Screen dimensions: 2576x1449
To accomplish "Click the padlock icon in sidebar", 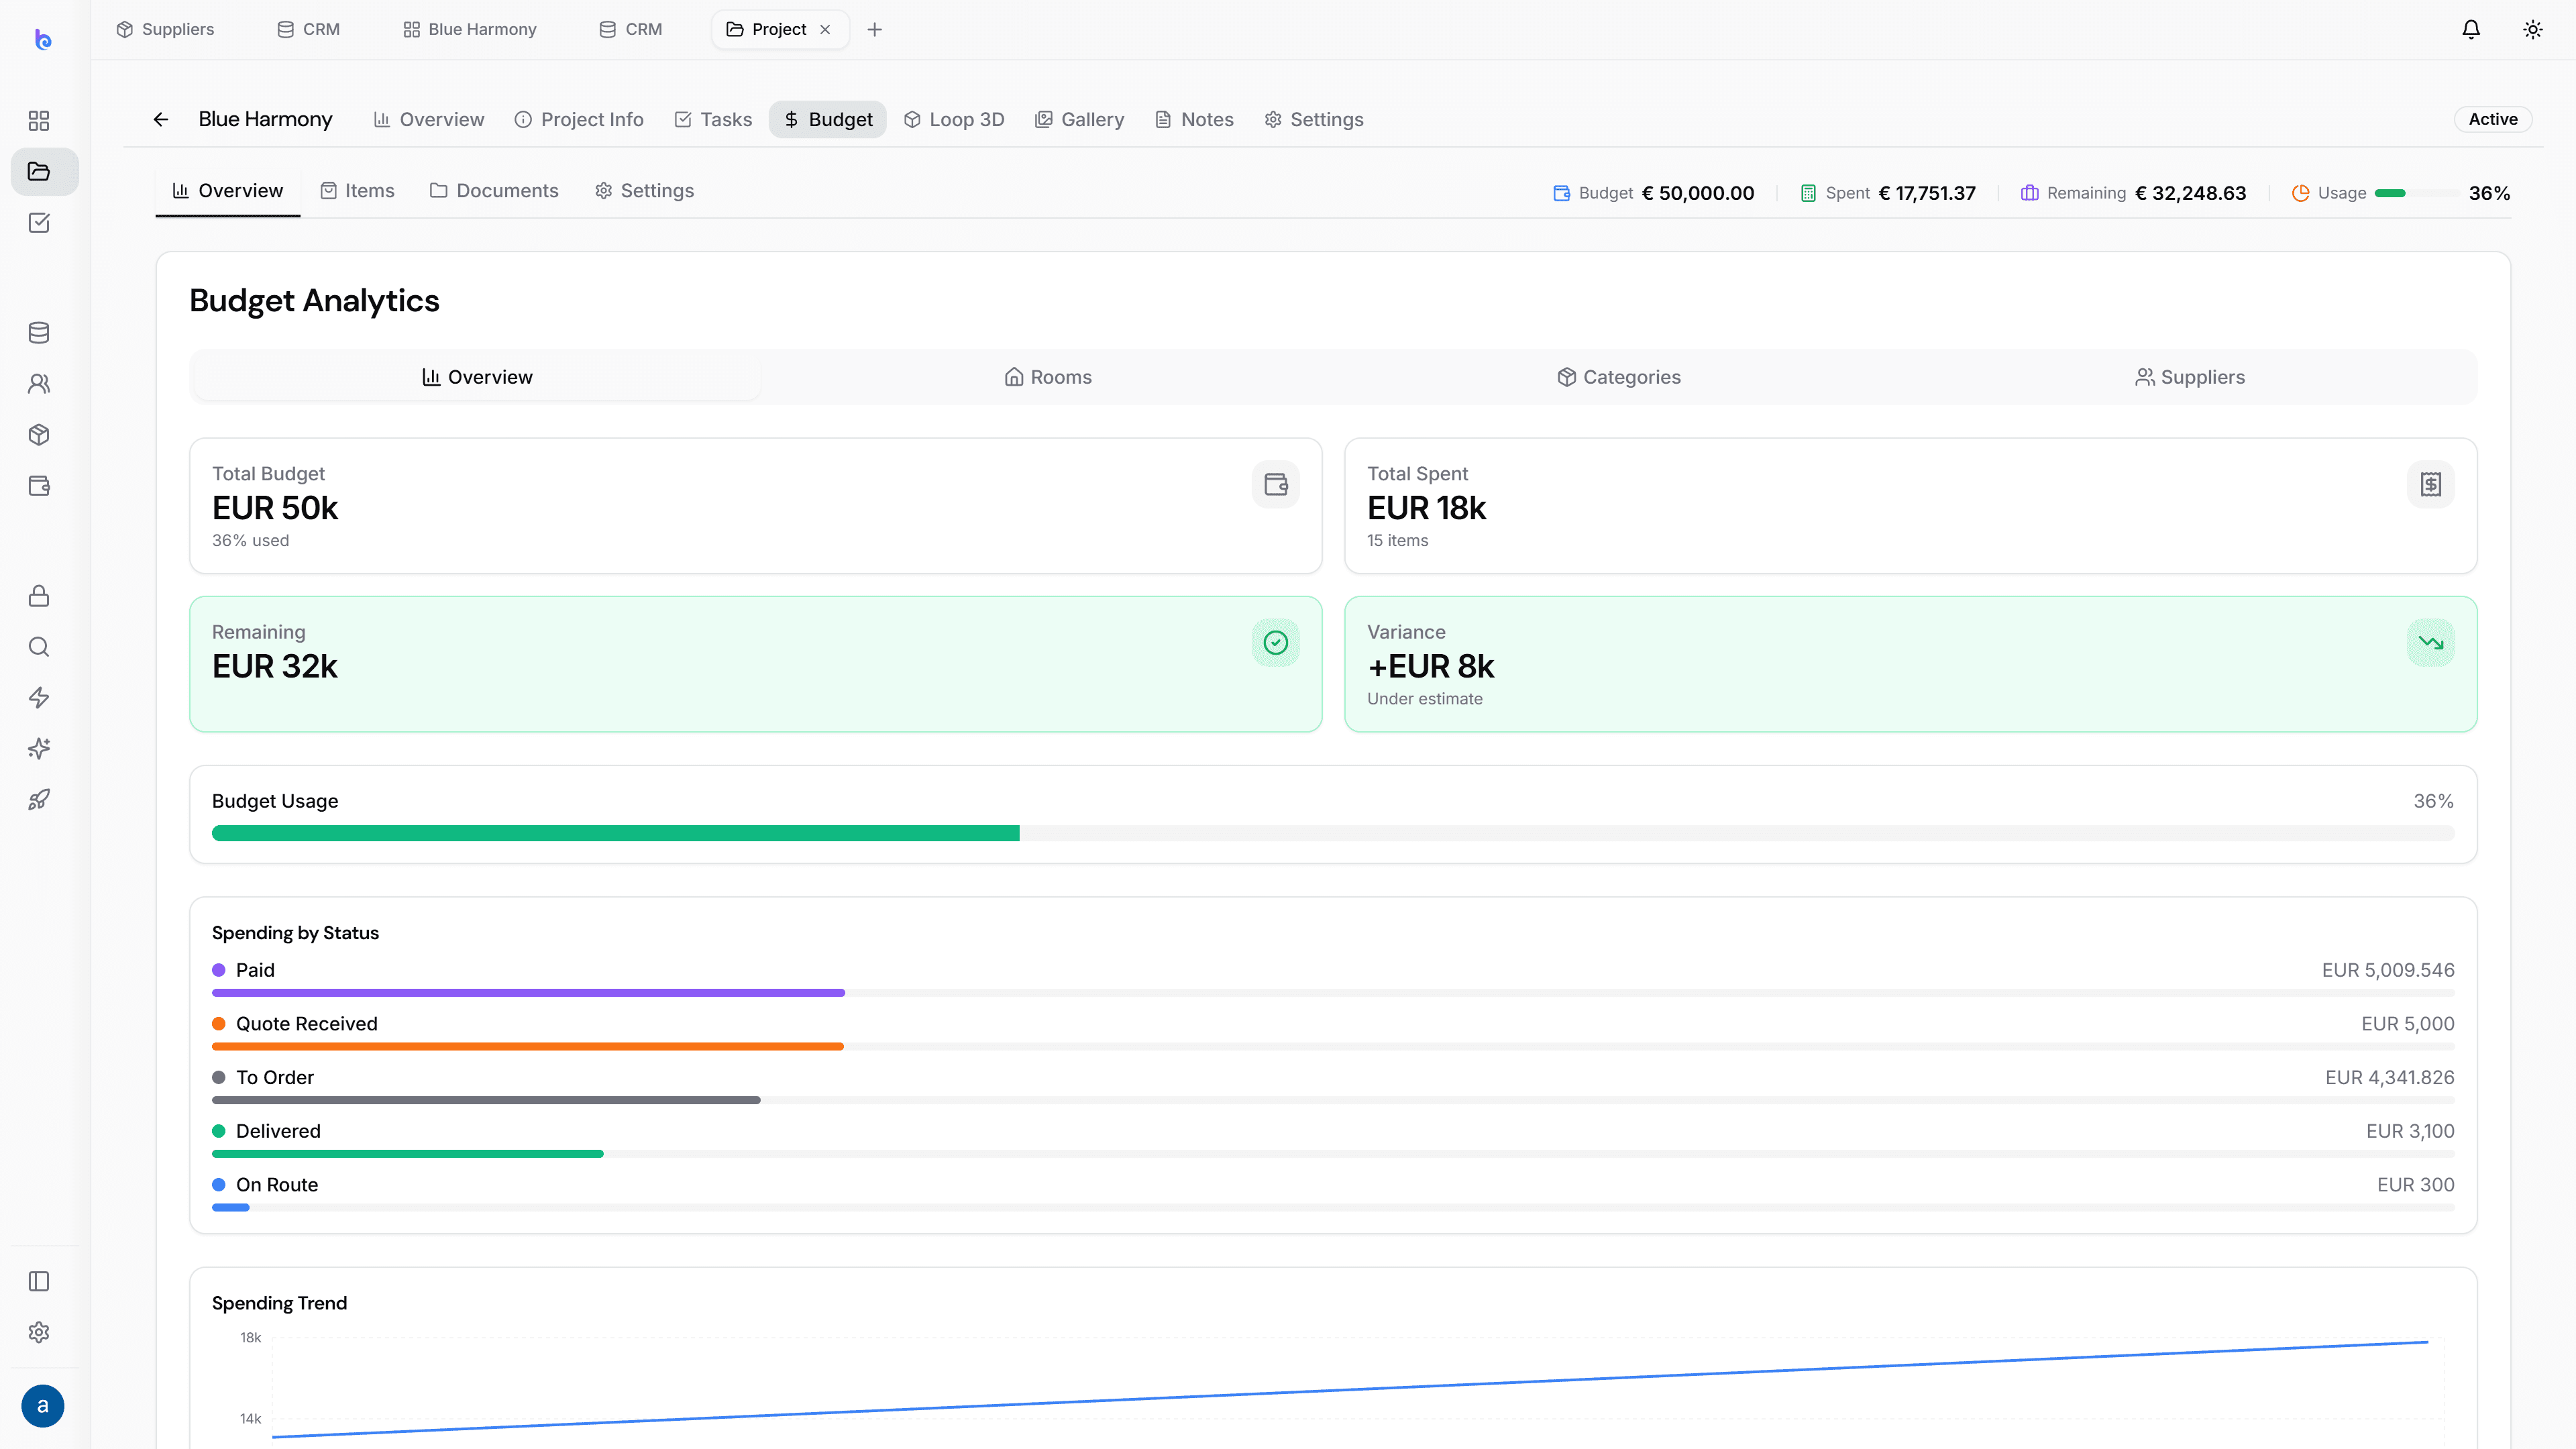I will [x=39, y=596].
